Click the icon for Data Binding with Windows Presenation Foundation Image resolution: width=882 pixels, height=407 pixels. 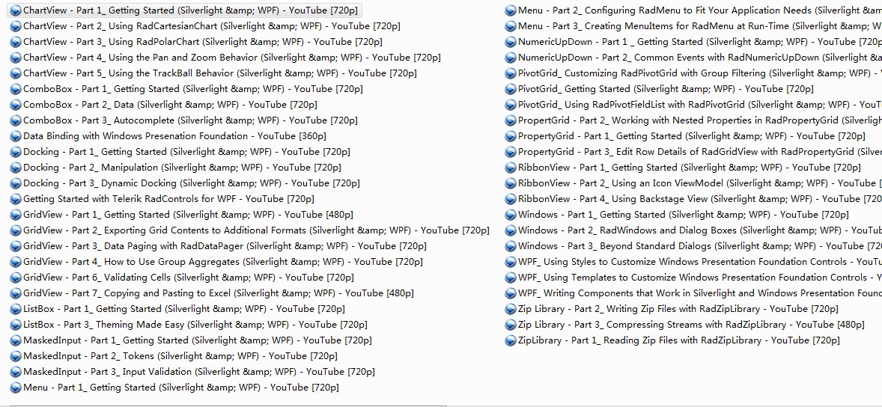(16, 137)
